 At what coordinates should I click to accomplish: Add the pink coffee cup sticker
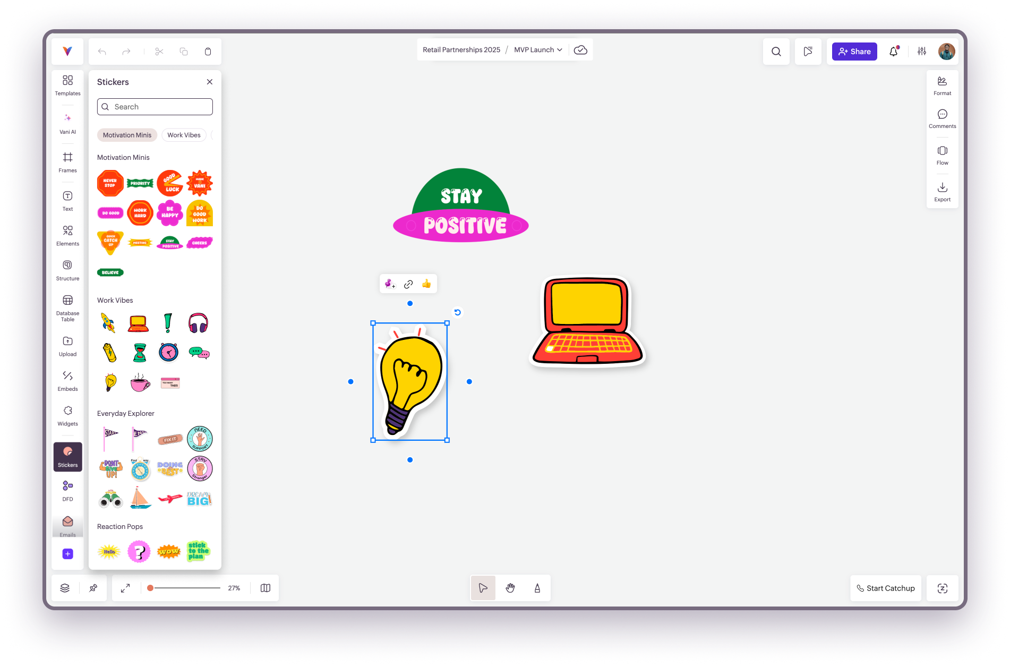coord(140,382)
